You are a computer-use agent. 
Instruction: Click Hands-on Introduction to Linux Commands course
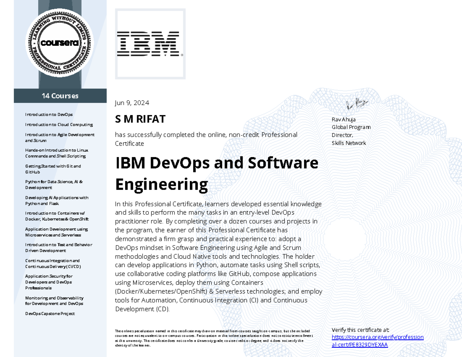pos(57,153)
